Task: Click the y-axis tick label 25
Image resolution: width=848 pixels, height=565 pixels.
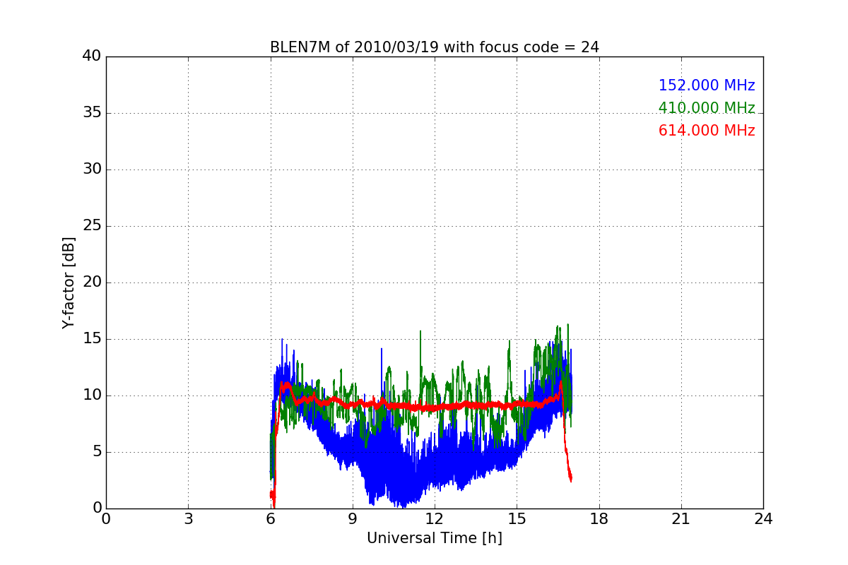Action: 92,226
